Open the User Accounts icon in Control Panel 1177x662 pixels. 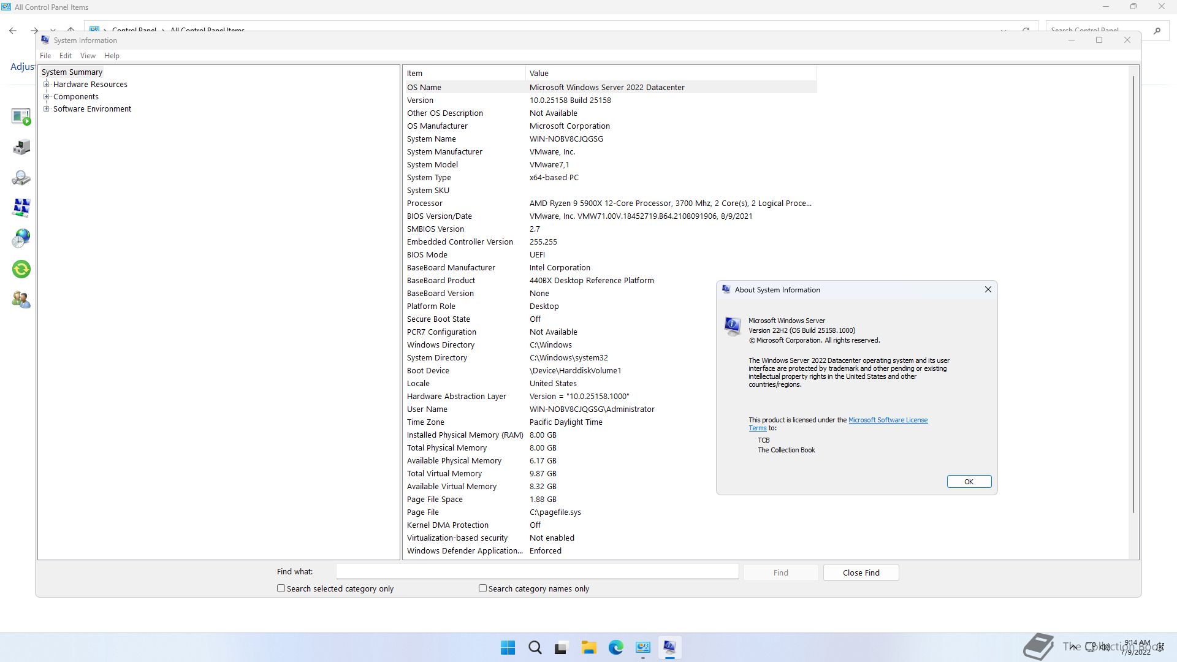[x=21, y=300]
